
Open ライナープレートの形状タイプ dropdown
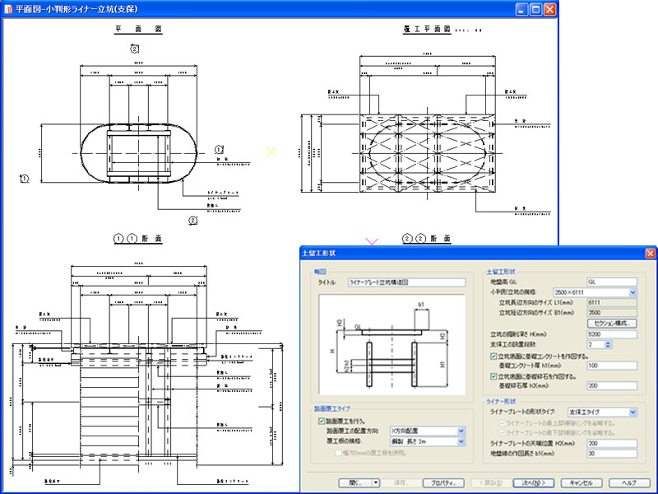(633, 412)
